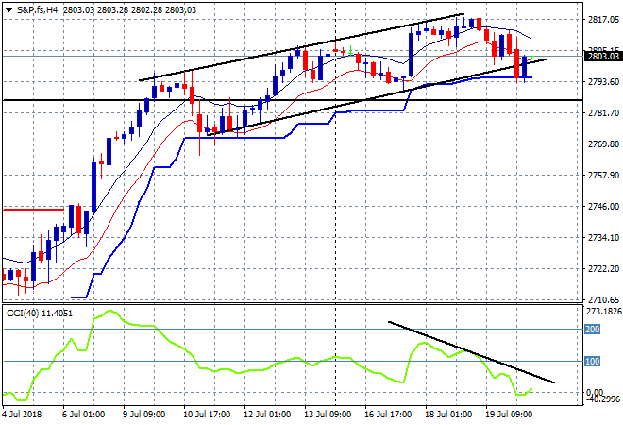Click the 18 Jul 01:00 time label

coord(448,415)
